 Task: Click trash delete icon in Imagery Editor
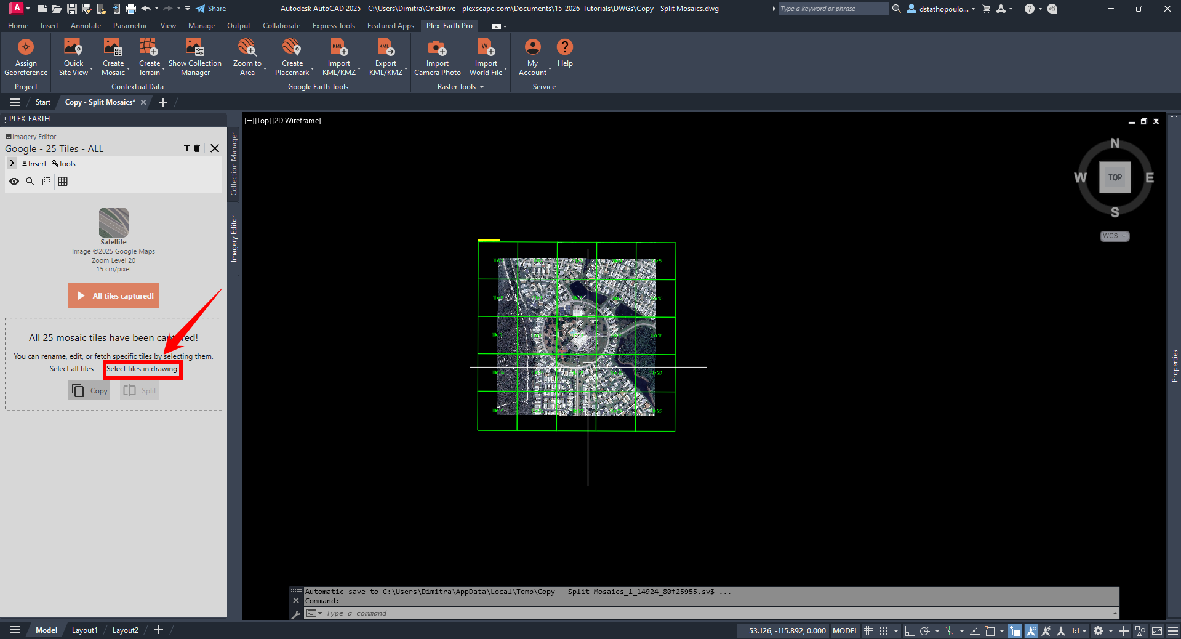click(197, 148)
